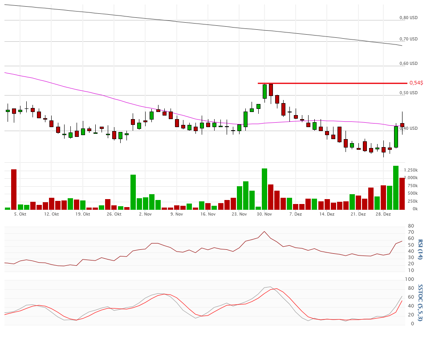Click the 14. Dez date marker

point(327,214)
